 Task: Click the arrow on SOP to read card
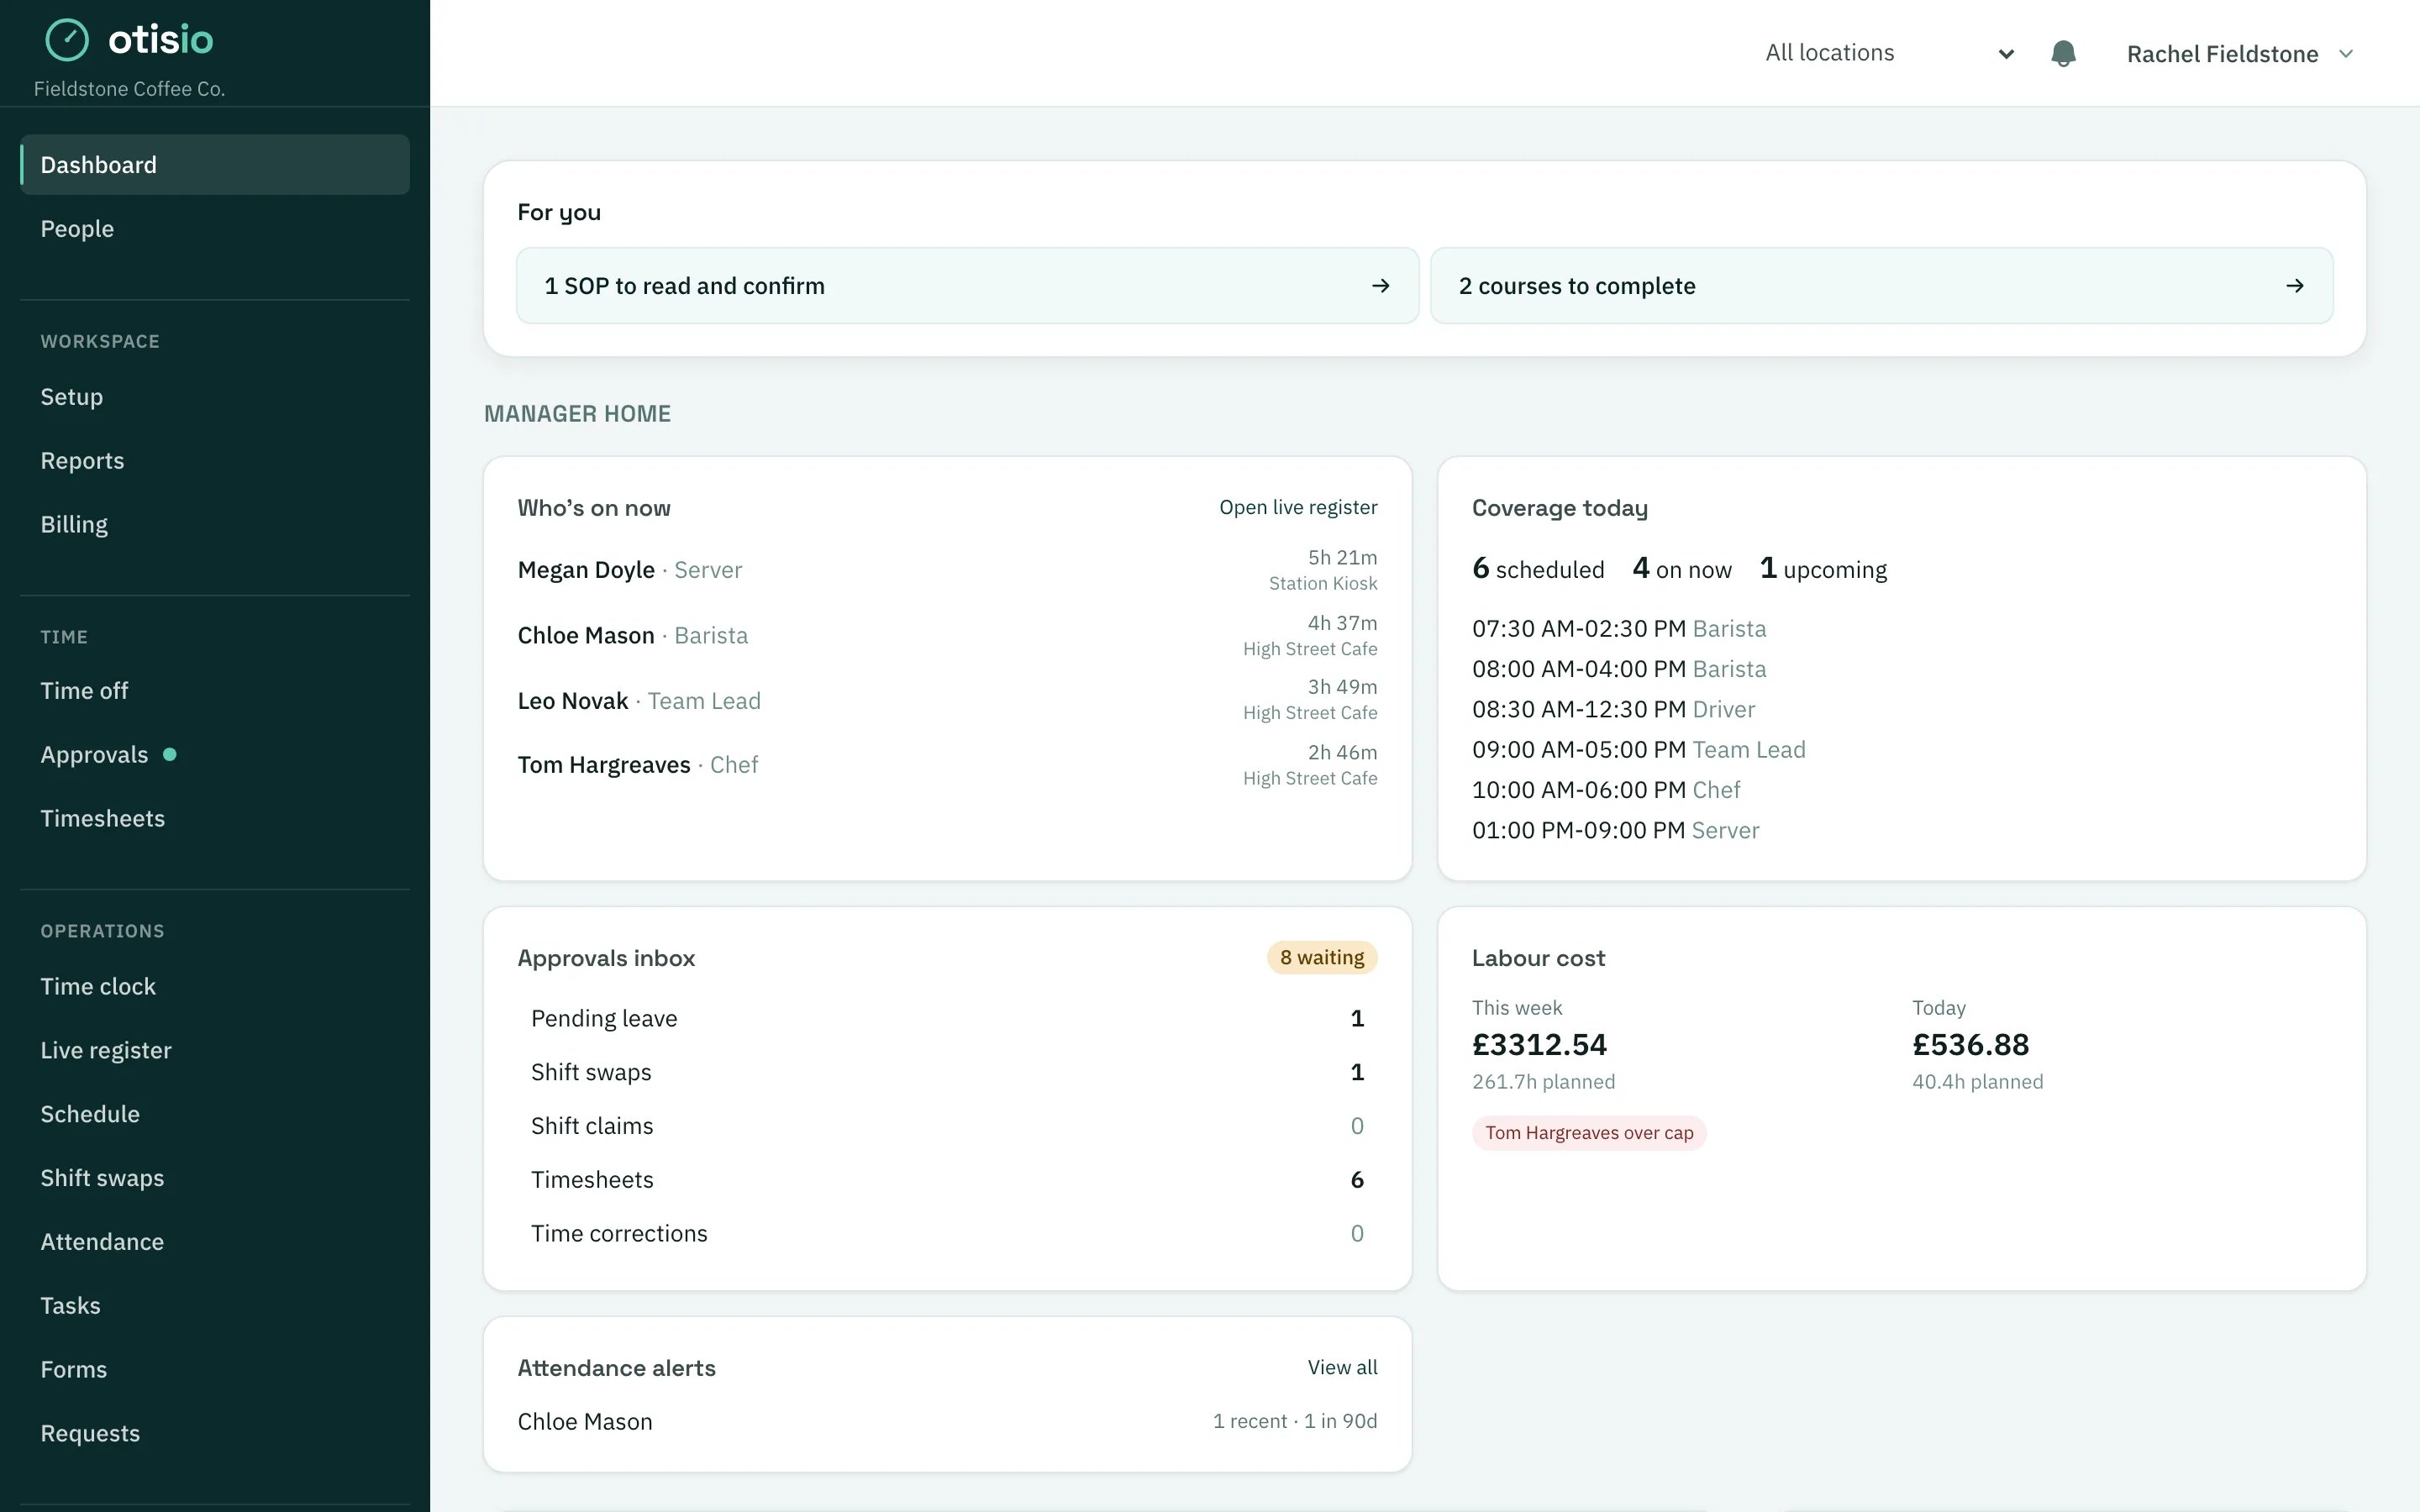coord(1380,286)
